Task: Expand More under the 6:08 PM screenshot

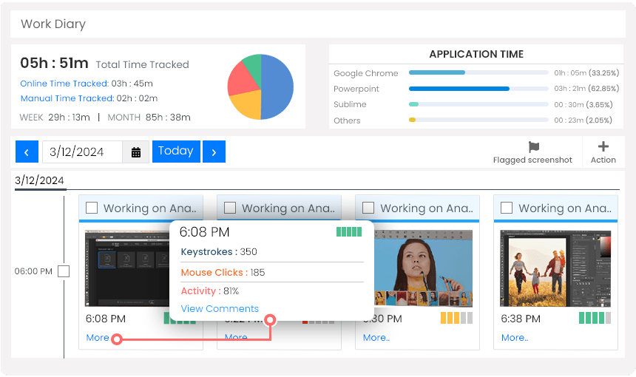Action: pos(97,338)
